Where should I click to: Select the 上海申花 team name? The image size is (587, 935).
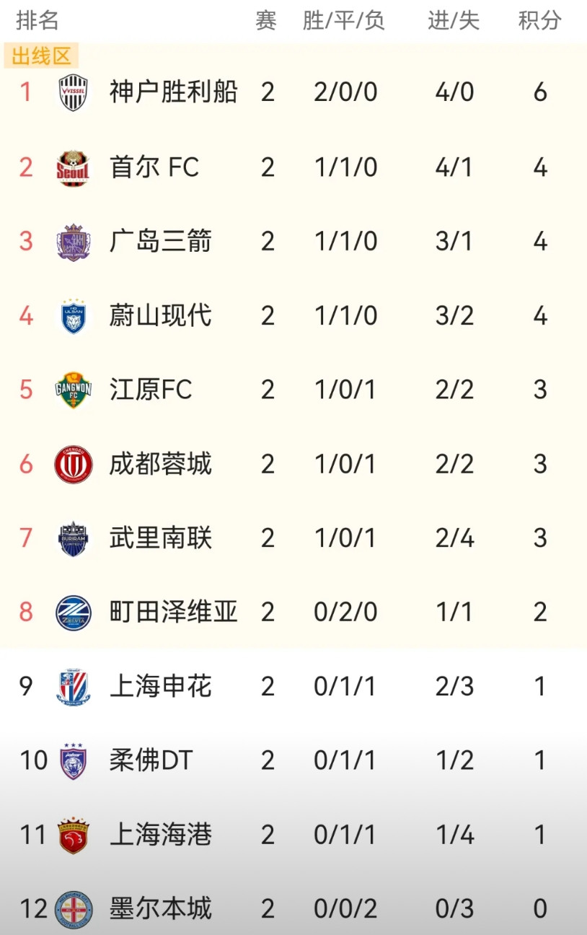point(160,686)
